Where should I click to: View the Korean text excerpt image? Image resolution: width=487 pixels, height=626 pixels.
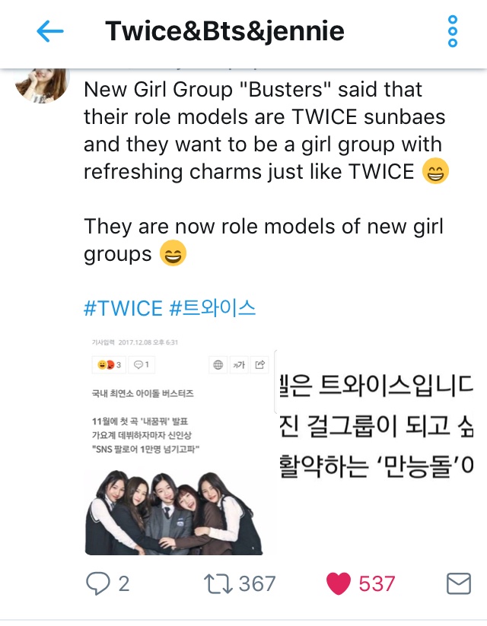(x=376, y=426)
